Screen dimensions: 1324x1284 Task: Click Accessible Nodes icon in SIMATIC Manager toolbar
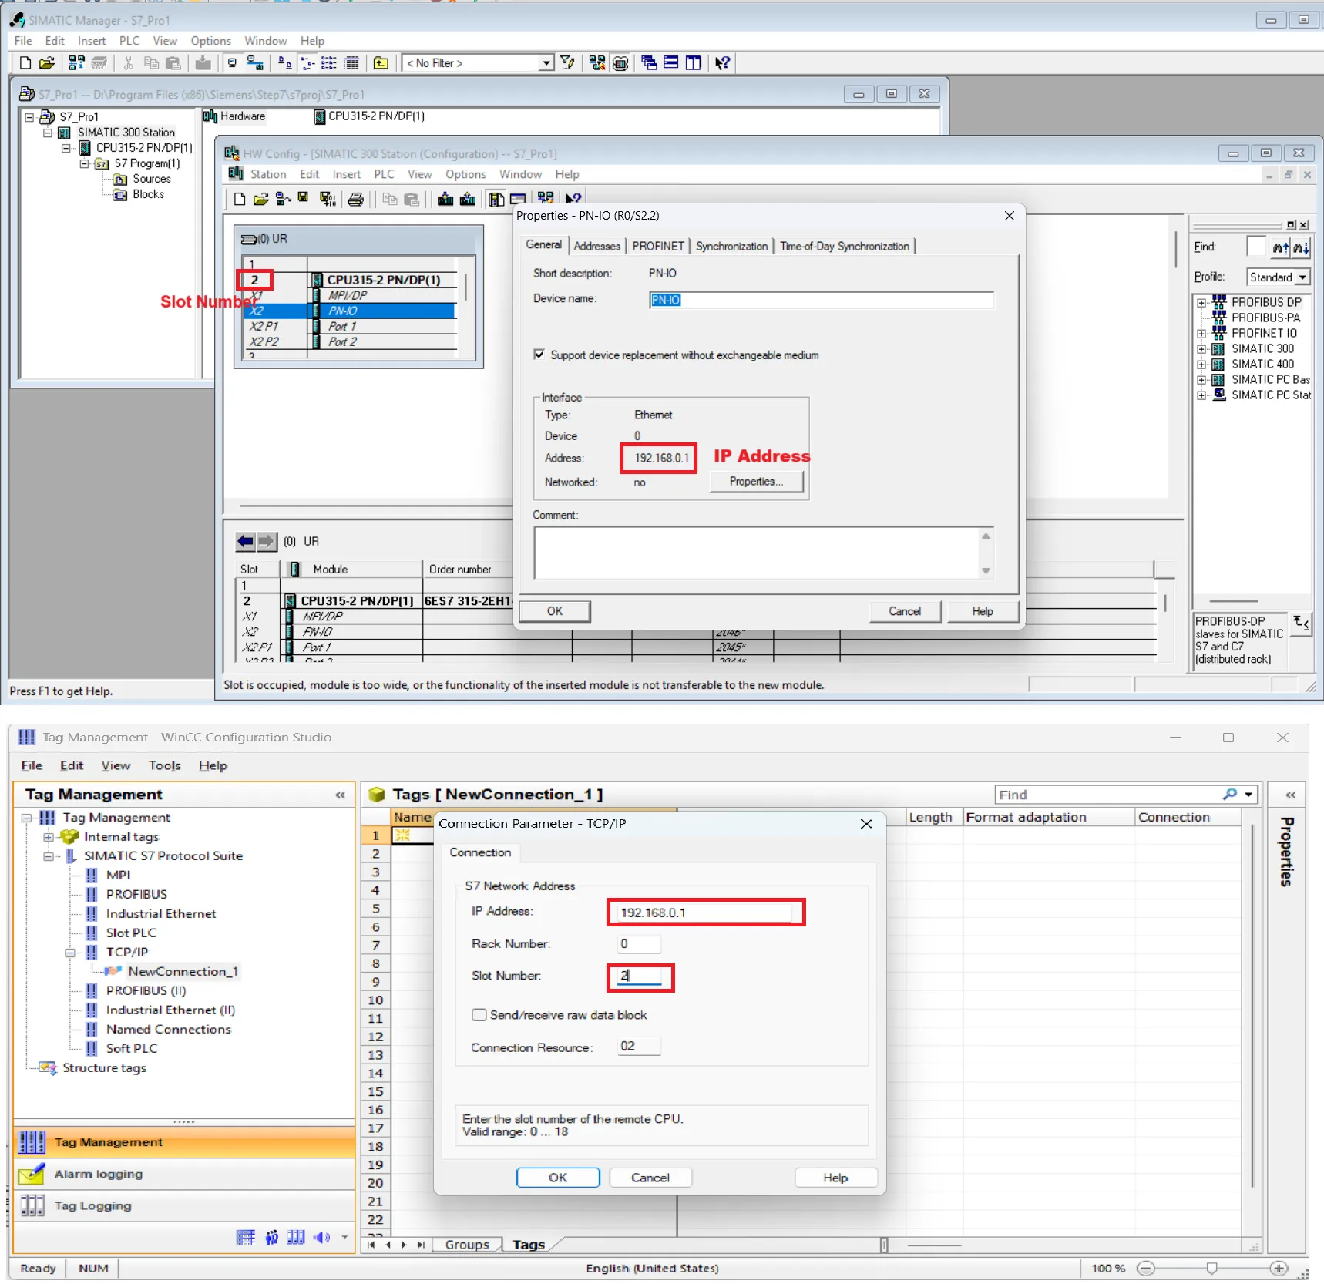point(77,63)
